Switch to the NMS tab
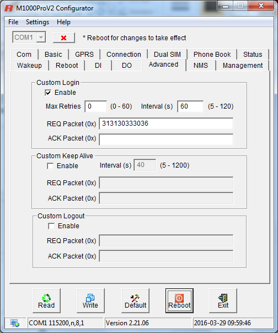The height and width of the screenshot is (333, 278). [201, 66]
